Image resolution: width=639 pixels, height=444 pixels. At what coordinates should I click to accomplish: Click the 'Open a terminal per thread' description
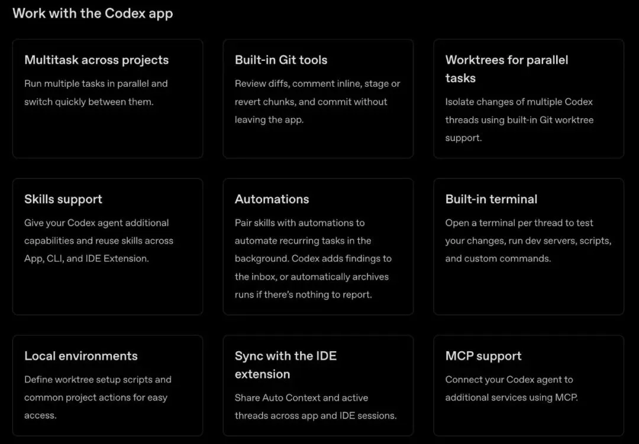click(x=528, y=240)
